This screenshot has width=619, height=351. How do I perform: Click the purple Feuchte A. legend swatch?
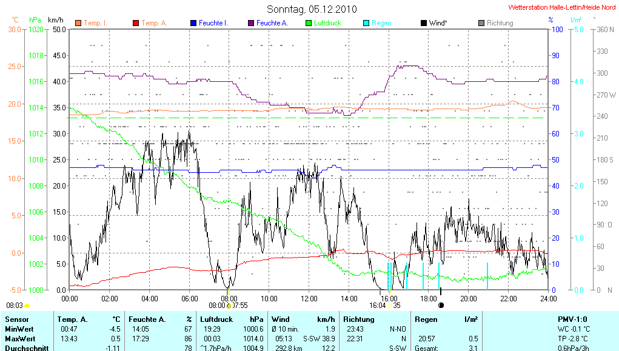251,23
